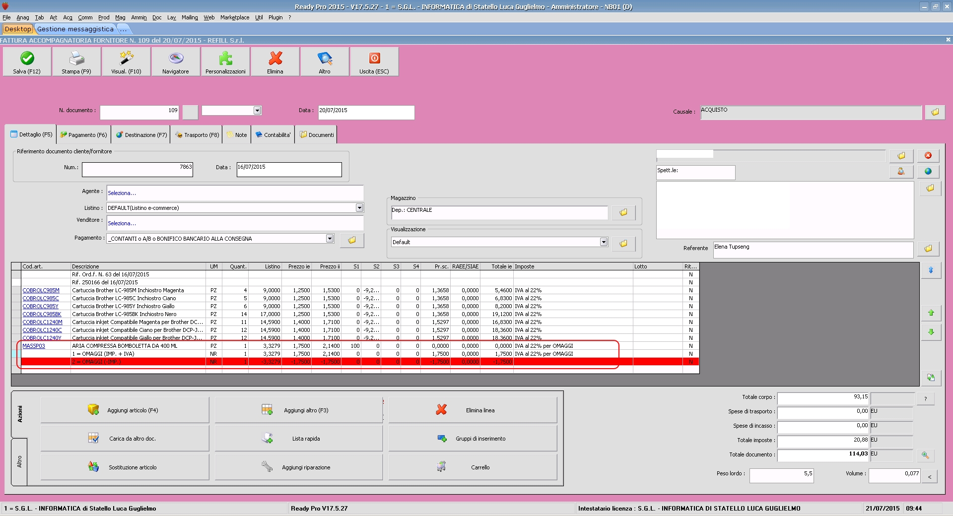Switch to the Altro side tab
Image resolution: width=953 pixels, height=516 pixels.
[x=19, y=461]
